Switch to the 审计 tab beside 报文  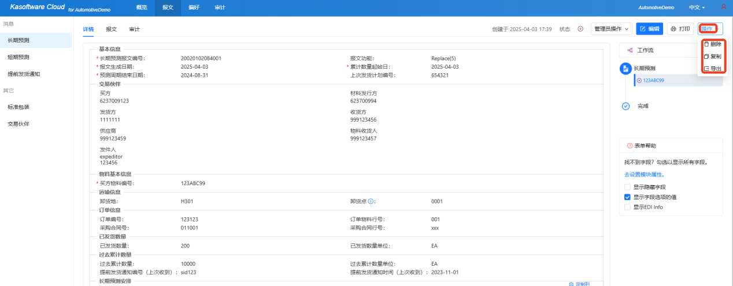pyautogui.click(x=134, y=29)
